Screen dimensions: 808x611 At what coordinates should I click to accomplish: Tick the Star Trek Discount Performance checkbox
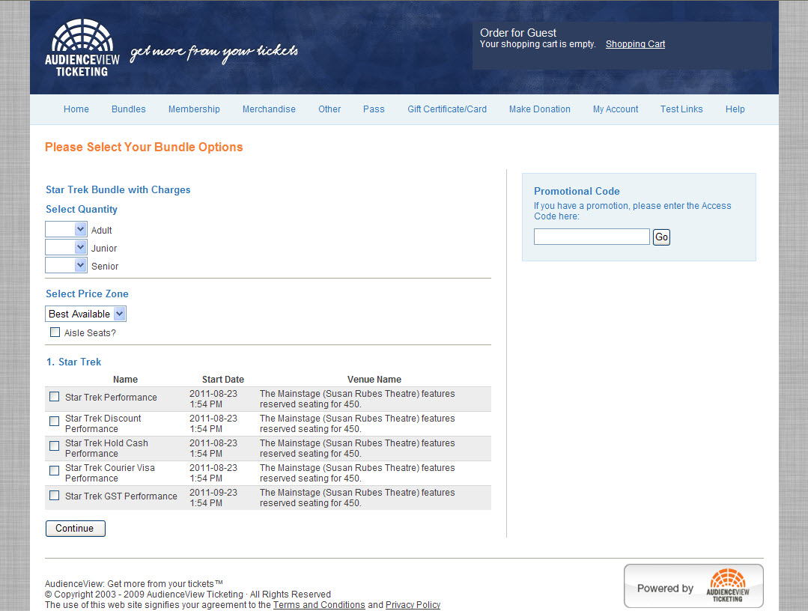[54, 422]
